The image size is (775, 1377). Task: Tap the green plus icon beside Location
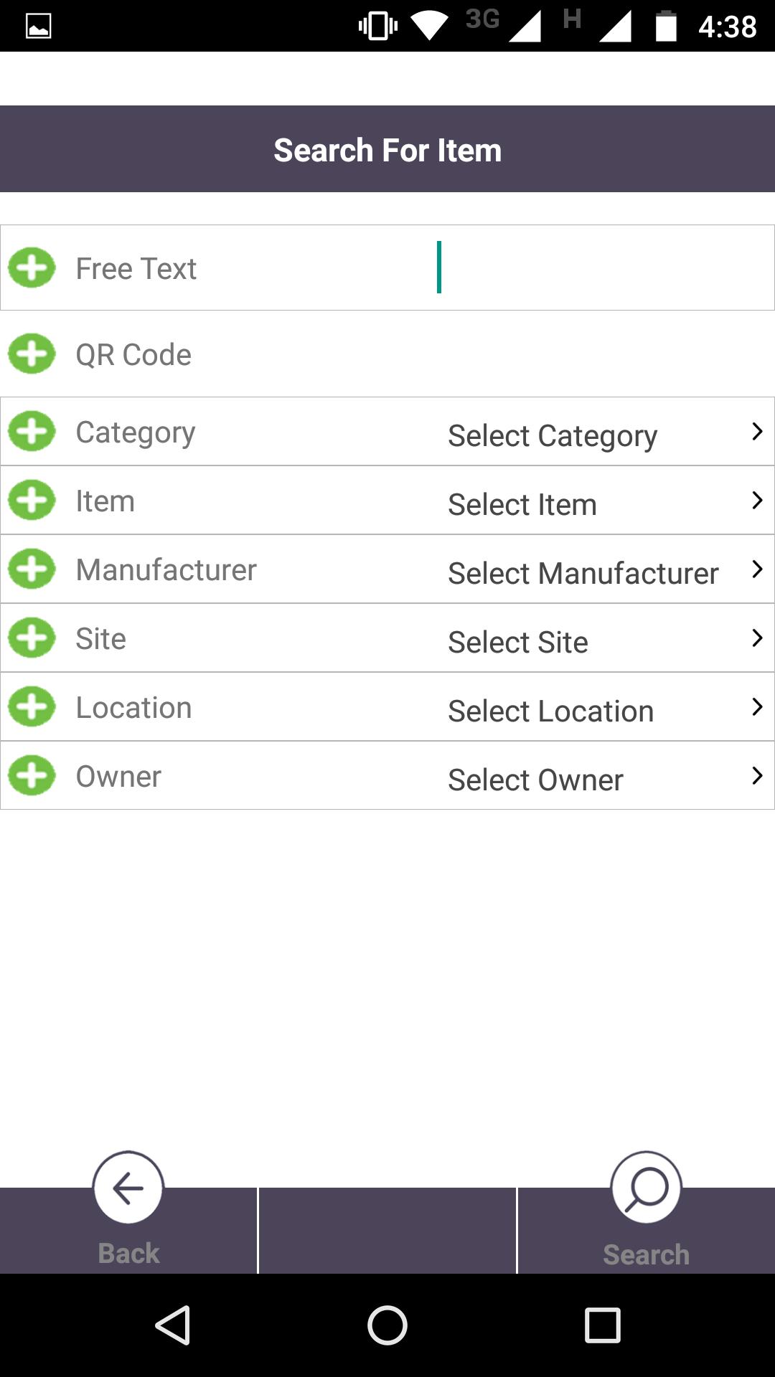click(x=32, y=706)
